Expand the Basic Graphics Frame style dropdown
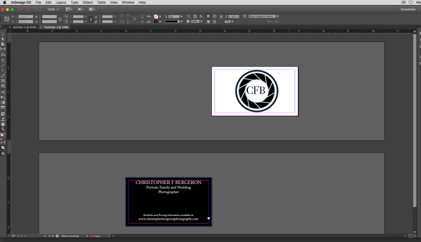Viewport: 421px width, 242px height. 278,16
